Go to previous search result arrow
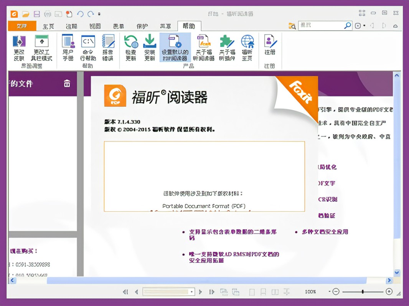 (372, 26)
